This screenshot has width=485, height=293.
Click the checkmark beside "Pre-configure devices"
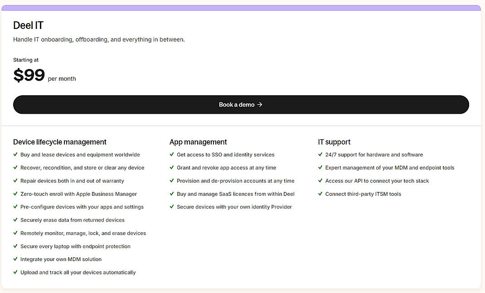tap(15, 206)
